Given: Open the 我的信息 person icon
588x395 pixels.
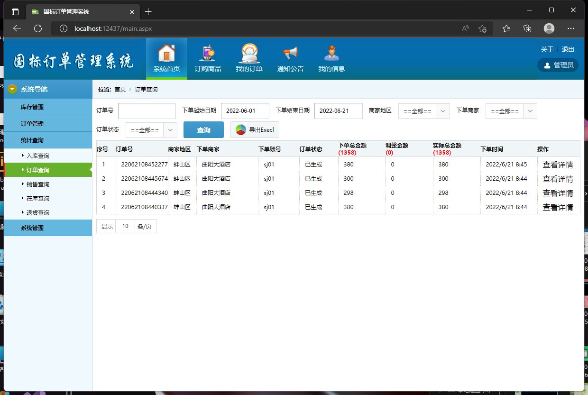Looking at the screenshot, I should tap(331, 53).
